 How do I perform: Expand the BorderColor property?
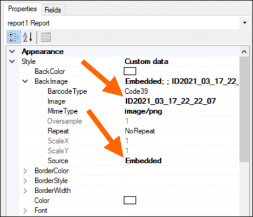coord(25,171)
